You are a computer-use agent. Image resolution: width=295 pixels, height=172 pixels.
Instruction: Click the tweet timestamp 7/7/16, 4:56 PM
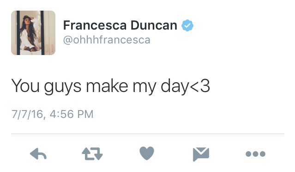[x=53, y=114]
